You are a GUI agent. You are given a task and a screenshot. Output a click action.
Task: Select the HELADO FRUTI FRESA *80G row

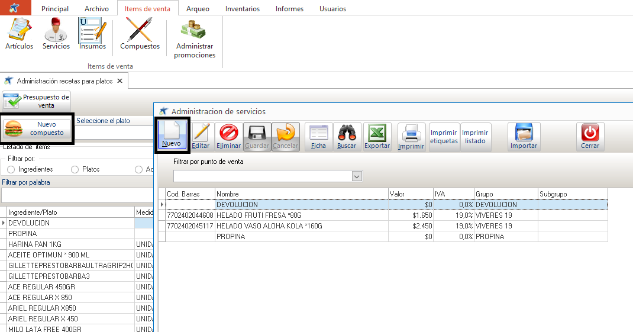(302, 215)
